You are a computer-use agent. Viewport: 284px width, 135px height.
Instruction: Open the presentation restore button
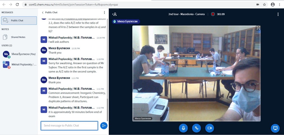click(x=275, y=128)
